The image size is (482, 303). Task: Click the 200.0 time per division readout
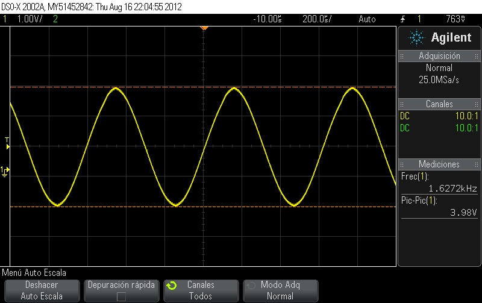[317, 19]
